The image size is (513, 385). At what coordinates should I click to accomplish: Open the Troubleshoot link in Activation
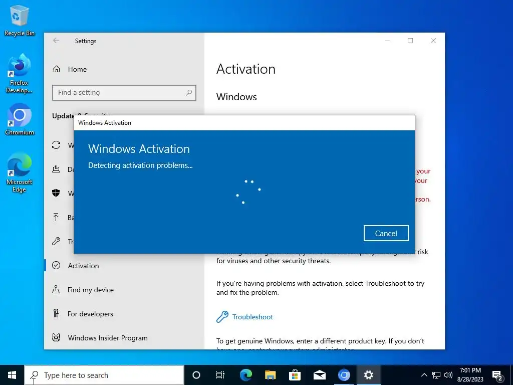click(252, 317)
